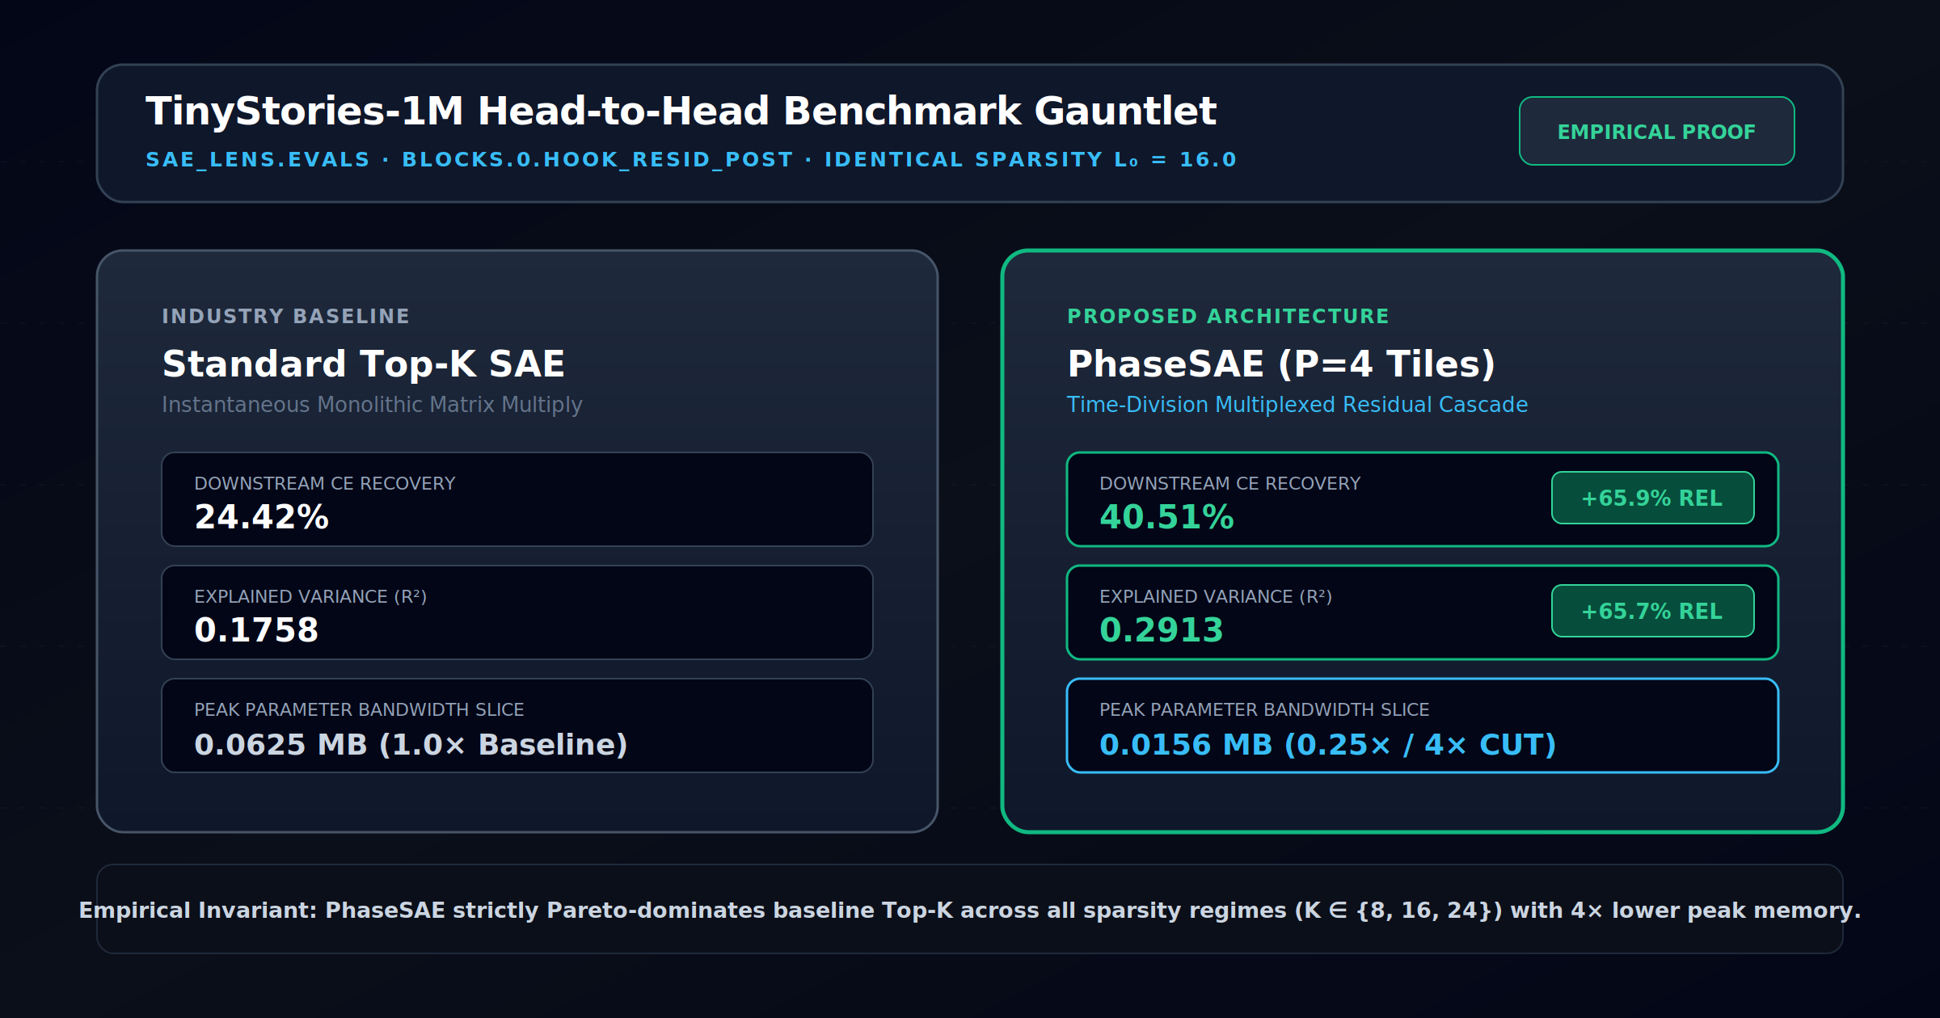The width and height of the screenshot is (1940, 1018).
Task: Click the 'PROPOSED ARCHITECTURE' label
Action: pos(1228,316)
